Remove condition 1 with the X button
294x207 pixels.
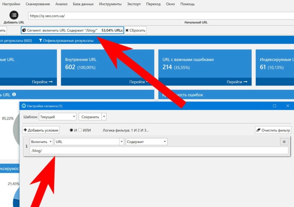(284, 142)
